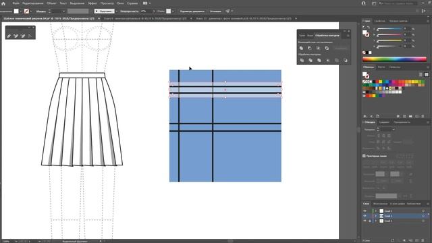Hide layer Слой 2 with its eye
The image size is (432, 243).
[364, 216]
